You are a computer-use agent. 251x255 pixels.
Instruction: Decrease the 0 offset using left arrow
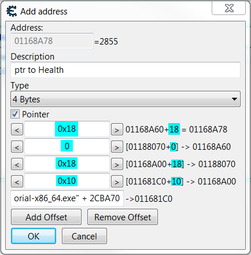[x=17, y=147]
